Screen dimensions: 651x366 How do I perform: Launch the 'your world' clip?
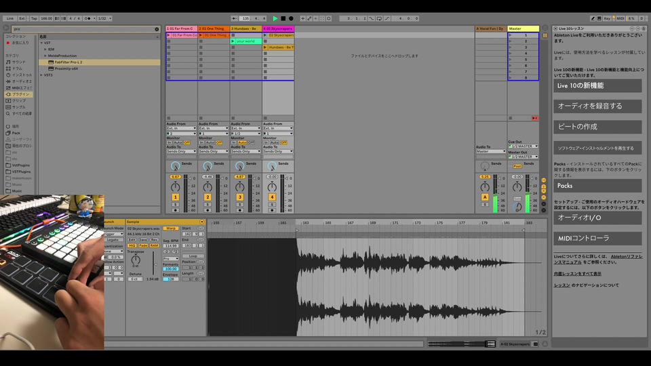click(x=233, y=41)
